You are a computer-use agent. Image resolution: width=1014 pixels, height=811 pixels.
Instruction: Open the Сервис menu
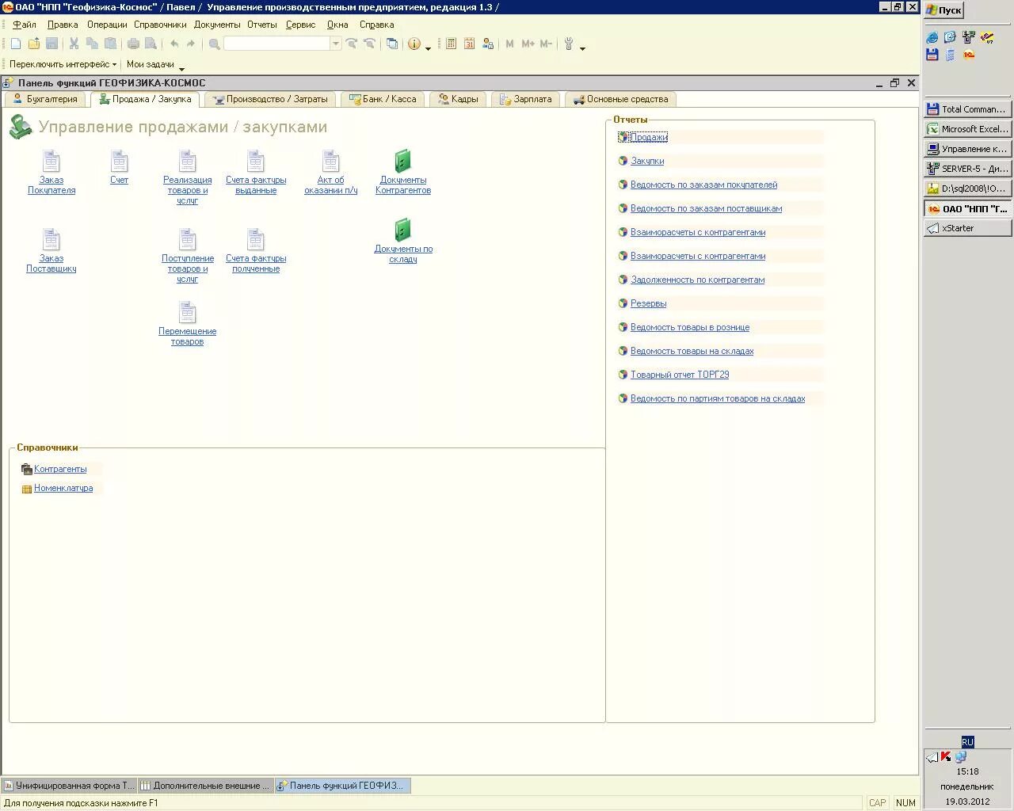pos(300,25)
